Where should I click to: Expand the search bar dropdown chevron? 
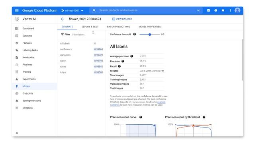tap(198, 11)
